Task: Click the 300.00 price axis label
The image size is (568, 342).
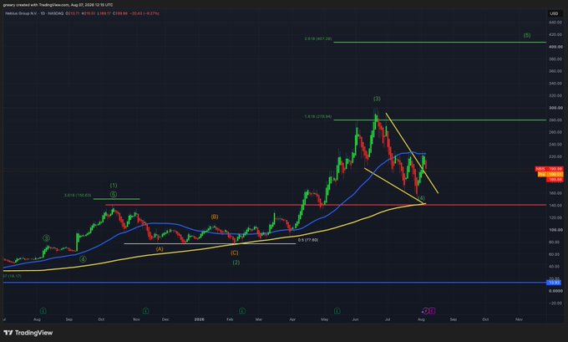Action: click(555, 108)
